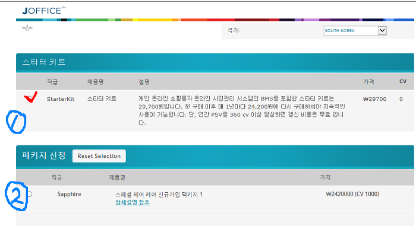416x226 pixels.
Task: Click the ₩2420000 (CV 1000) price
Action: coord(352,194)
